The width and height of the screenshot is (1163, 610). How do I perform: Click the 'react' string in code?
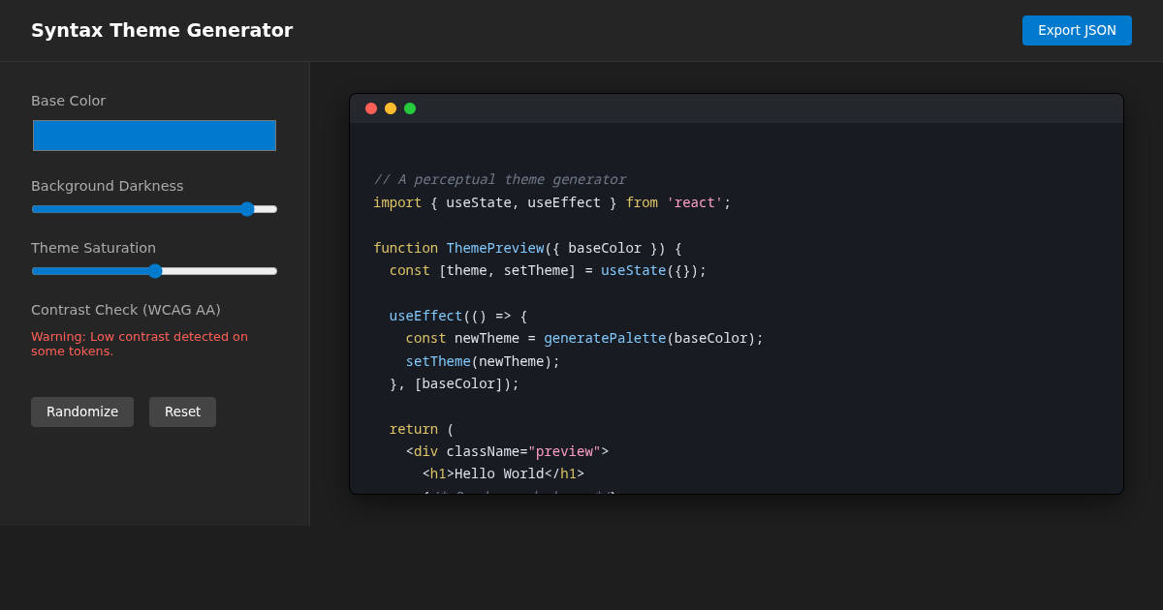695,202
